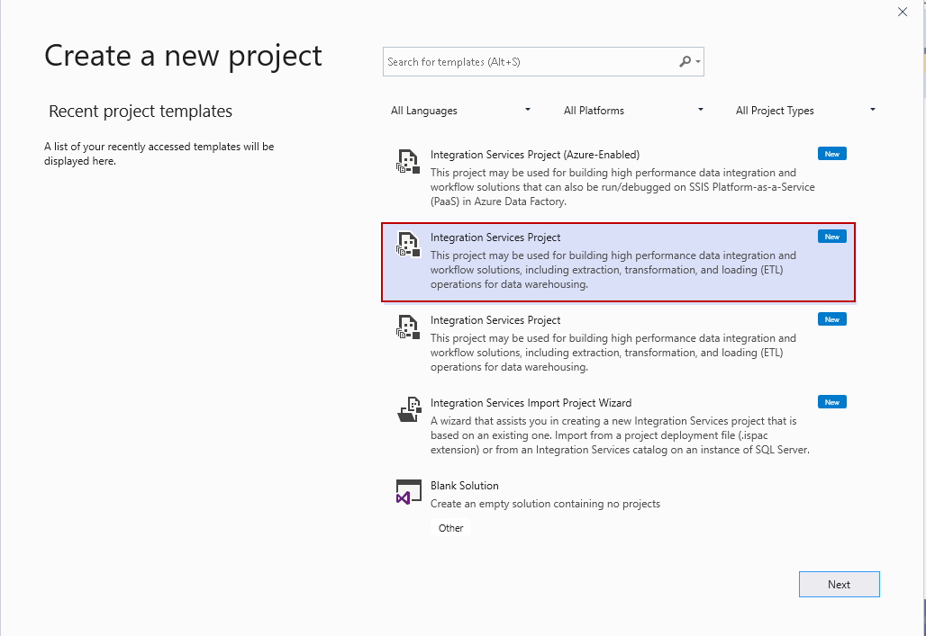Click the Azure-Enabled Integration Services project icon
The height and width of the screenshot is (636, 926).
pyautogui.click(x=409, y=163)
